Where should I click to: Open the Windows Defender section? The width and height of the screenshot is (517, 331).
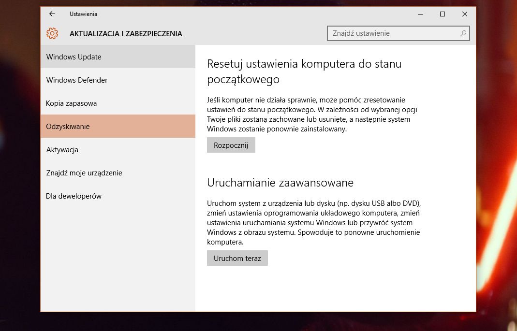pos(76,80)
